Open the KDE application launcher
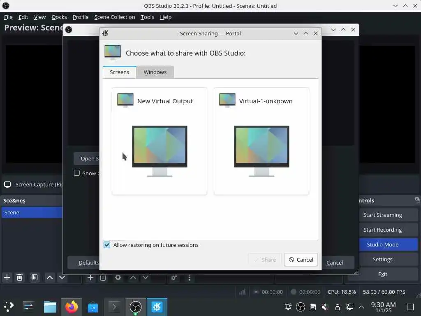The height and width of the screenshot is (316, 421). (x=9, y=307)
